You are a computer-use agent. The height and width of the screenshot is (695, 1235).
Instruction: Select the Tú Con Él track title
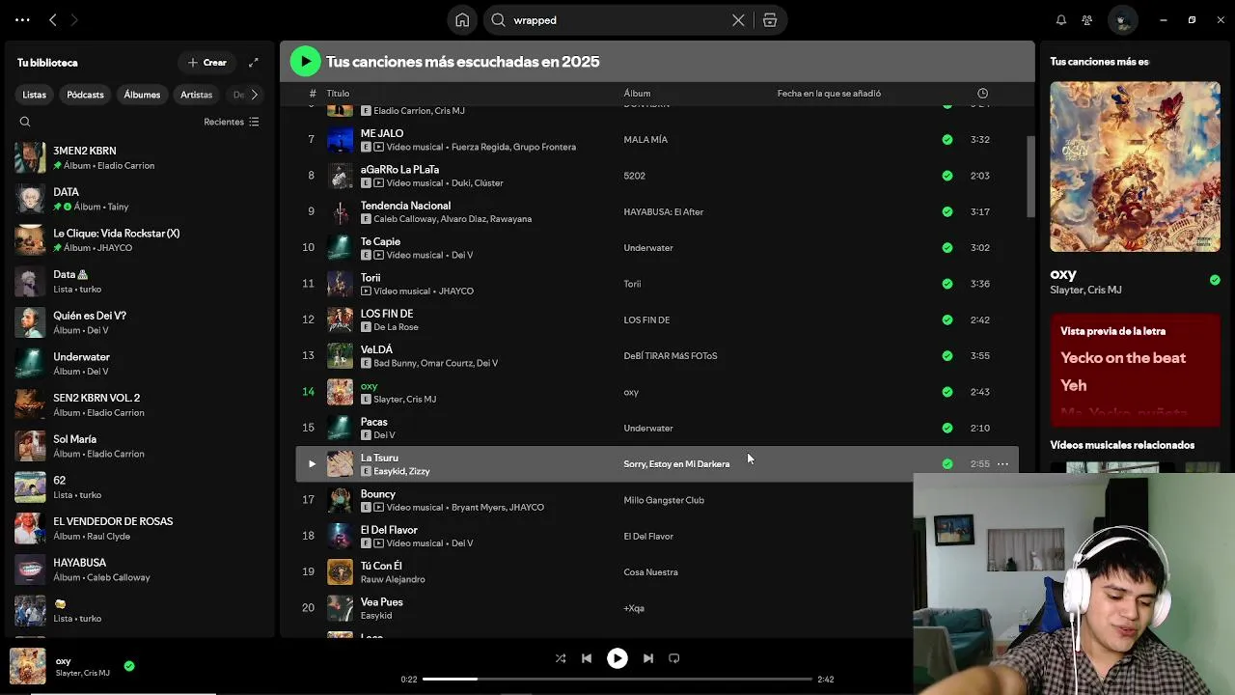(381, 566)
